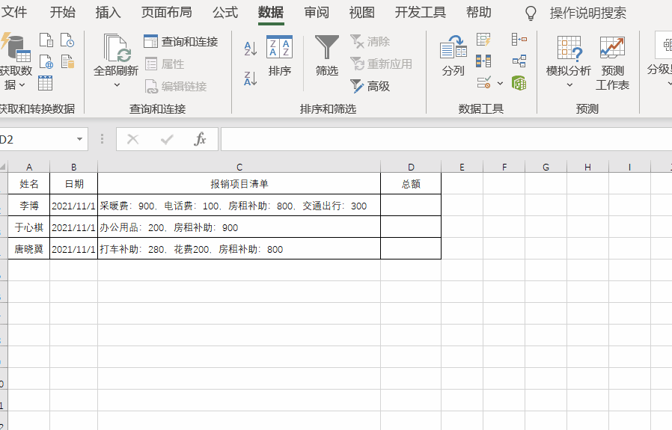This screenshot has width=672, height=430.
Task: Click the 全部刷新 refresh-all icon
Action: (116, 48)
